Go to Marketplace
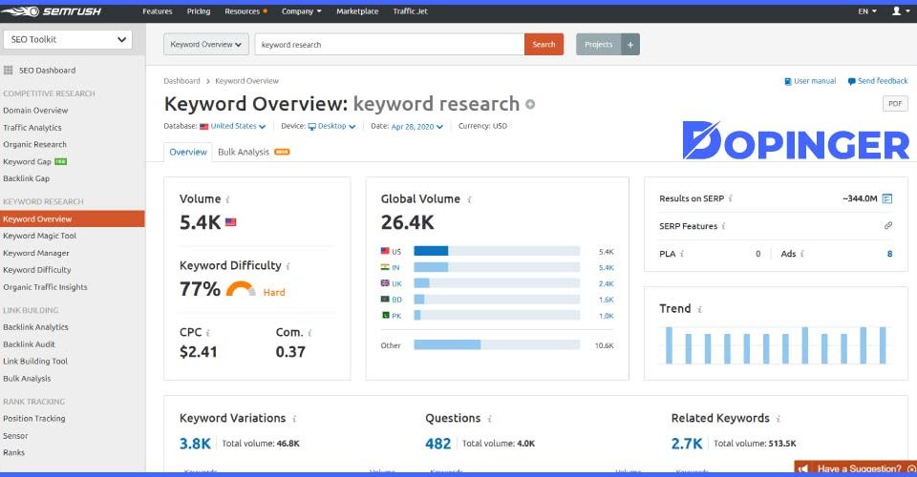 click(x=357, y=11)
